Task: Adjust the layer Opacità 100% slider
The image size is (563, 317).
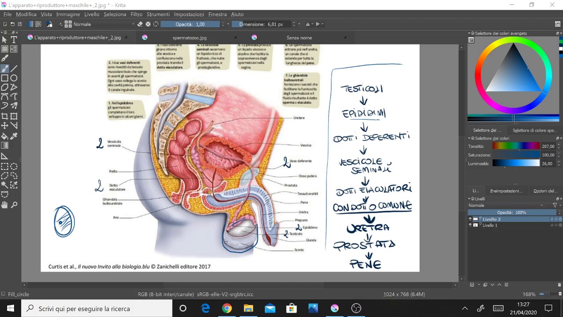Action: 512,213
